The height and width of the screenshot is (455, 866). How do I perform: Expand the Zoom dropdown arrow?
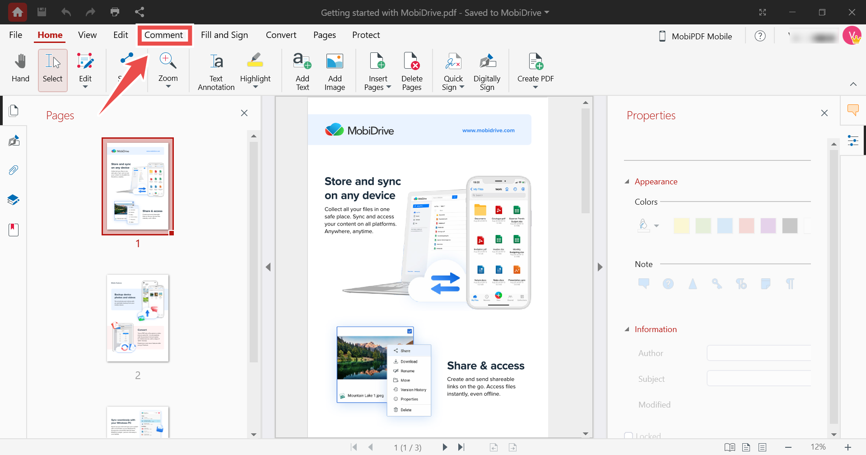click(168, 87)
